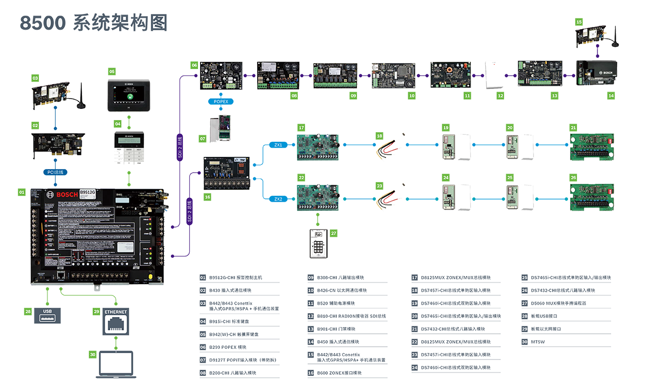Click the POPIT input module image numbered 07
The image size is (647, 386).
221,130
